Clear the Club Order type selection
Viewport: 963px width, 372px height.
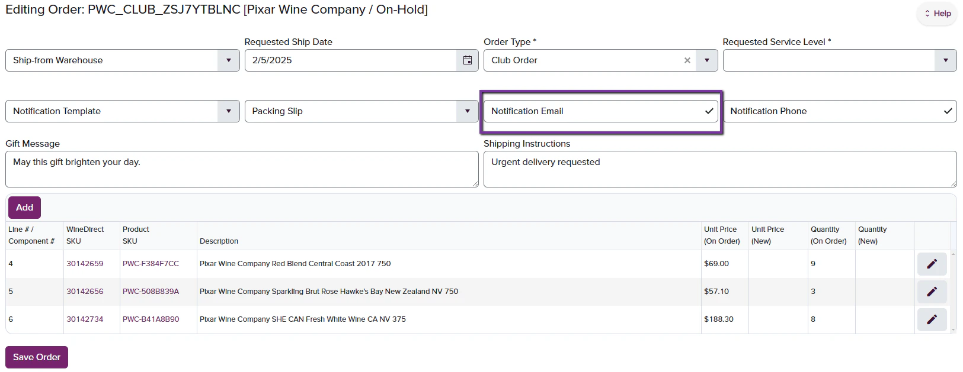coord(687,60)
